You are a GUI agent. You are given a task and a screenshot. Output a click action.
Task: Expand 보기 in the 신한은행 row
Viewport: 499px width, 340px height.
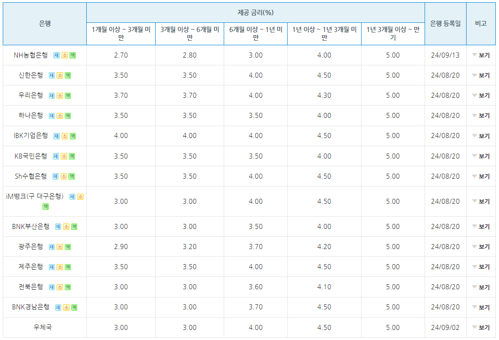point(481,75)
